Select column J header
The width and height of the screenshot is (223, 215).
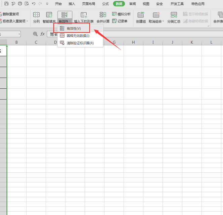pos(172,42)
